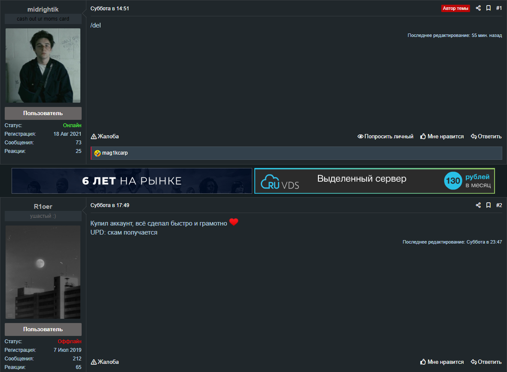Open the '6 ЛЕТ НА РЫНКЕ' banner

coord(132,181)
